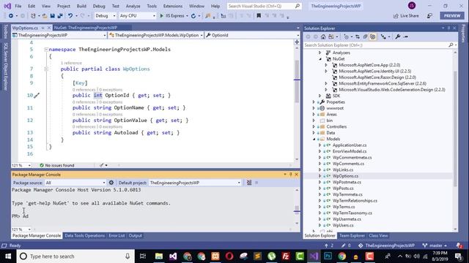
Task: Click the master branch indicator in status bar
Action: [435, 245]
